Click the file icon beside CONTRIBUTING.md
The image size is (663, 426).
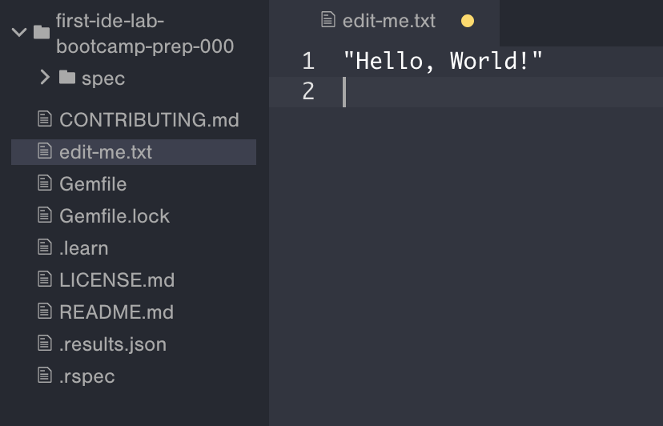[45, 120]
